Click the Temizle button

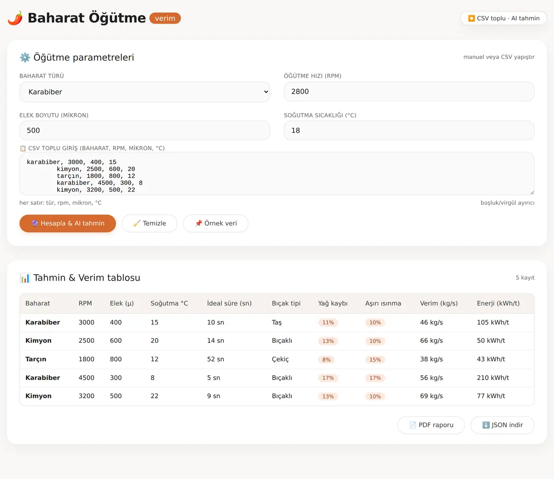click(150, 223)
